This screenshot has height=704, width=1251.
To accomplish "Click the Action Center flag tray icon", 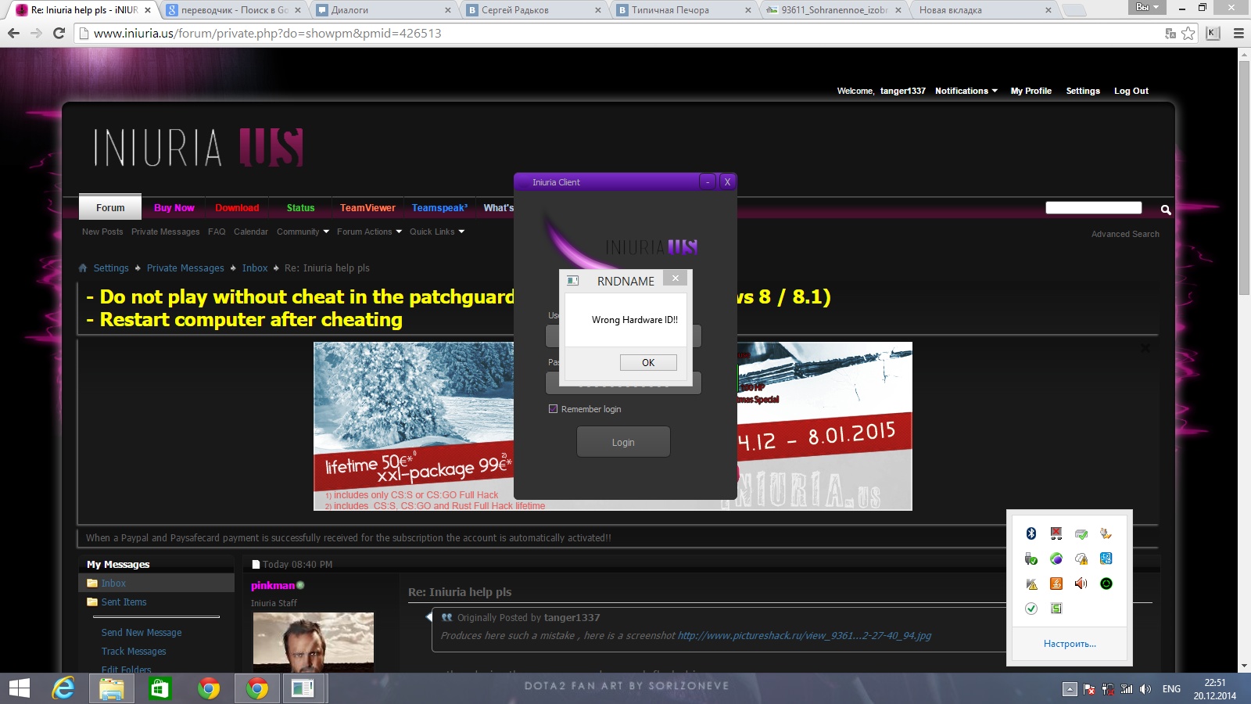I will pos(1088,689).
